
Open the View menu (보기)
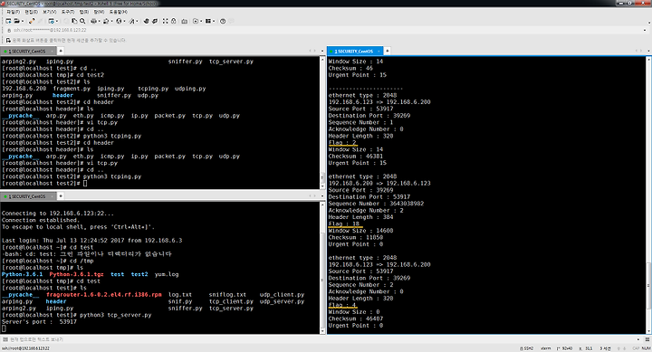click(x=50, y=12)
